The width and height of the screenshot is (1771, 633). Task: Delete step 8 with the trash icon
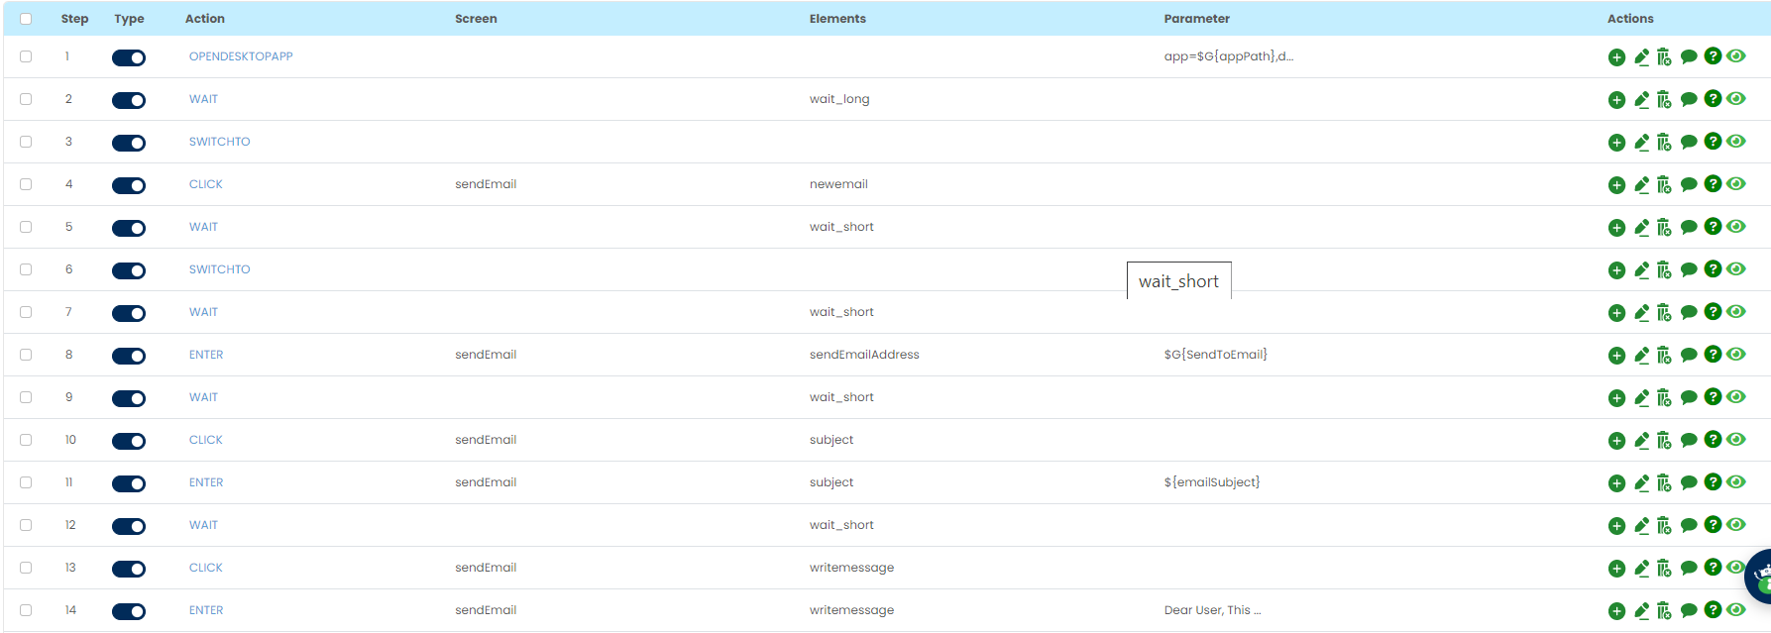(1664, 356)
